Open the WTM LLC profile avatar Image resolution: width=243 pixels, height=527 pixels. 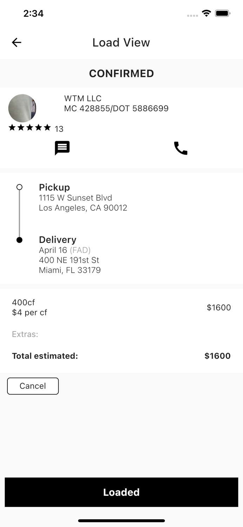pyautogui.click(x=22, y=108)
